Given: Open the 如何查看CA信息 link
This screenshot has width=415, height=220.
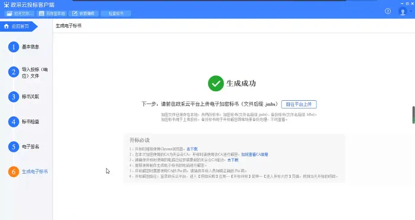Looking at the screenshot, I should click(254, 154).
